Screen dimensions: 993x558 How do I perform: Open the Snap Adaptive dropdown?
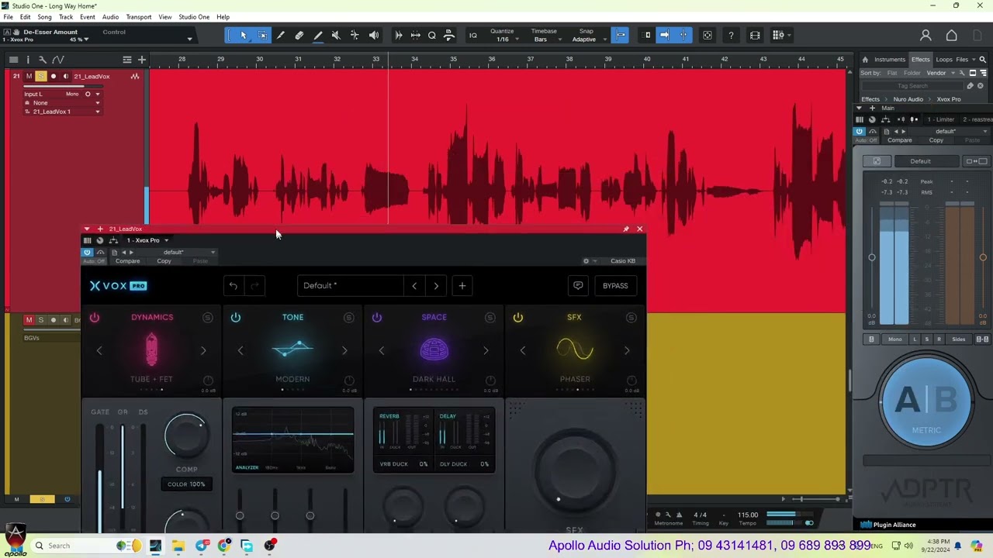click(x=588, y=40)
